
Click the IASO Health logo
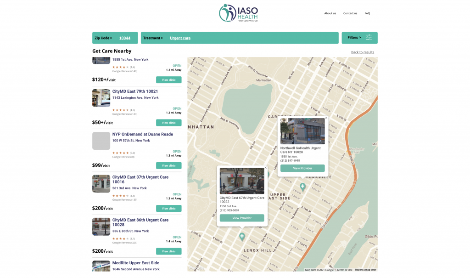pos(238,13)
